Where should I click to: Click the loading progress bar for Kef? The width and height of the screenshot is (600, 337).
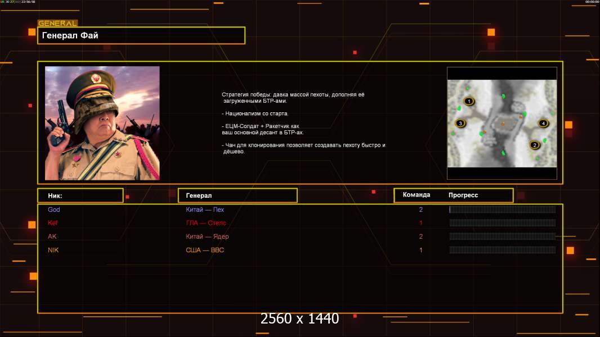pyautogui.click(x=503, y=223)
